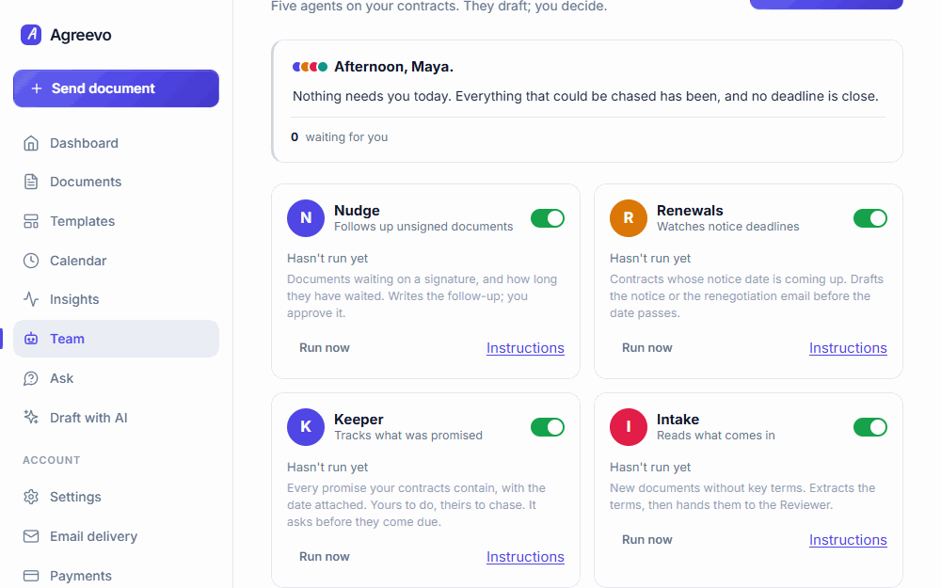The height and width of the screenshot is (588, 941).
Task: Click the Intake agent avatar
Action: [629, 427]
